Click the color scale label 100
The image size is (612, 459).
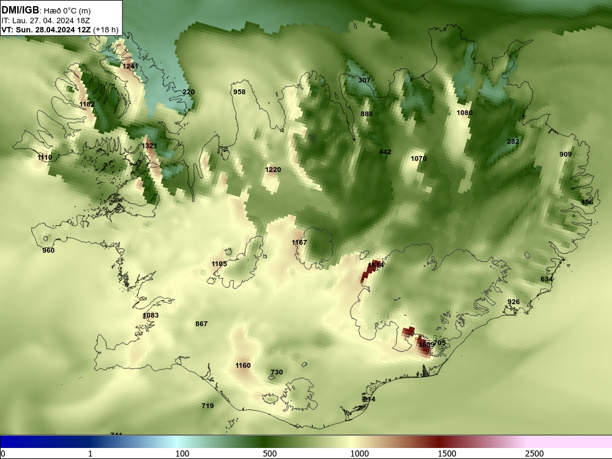pos(182,453)
